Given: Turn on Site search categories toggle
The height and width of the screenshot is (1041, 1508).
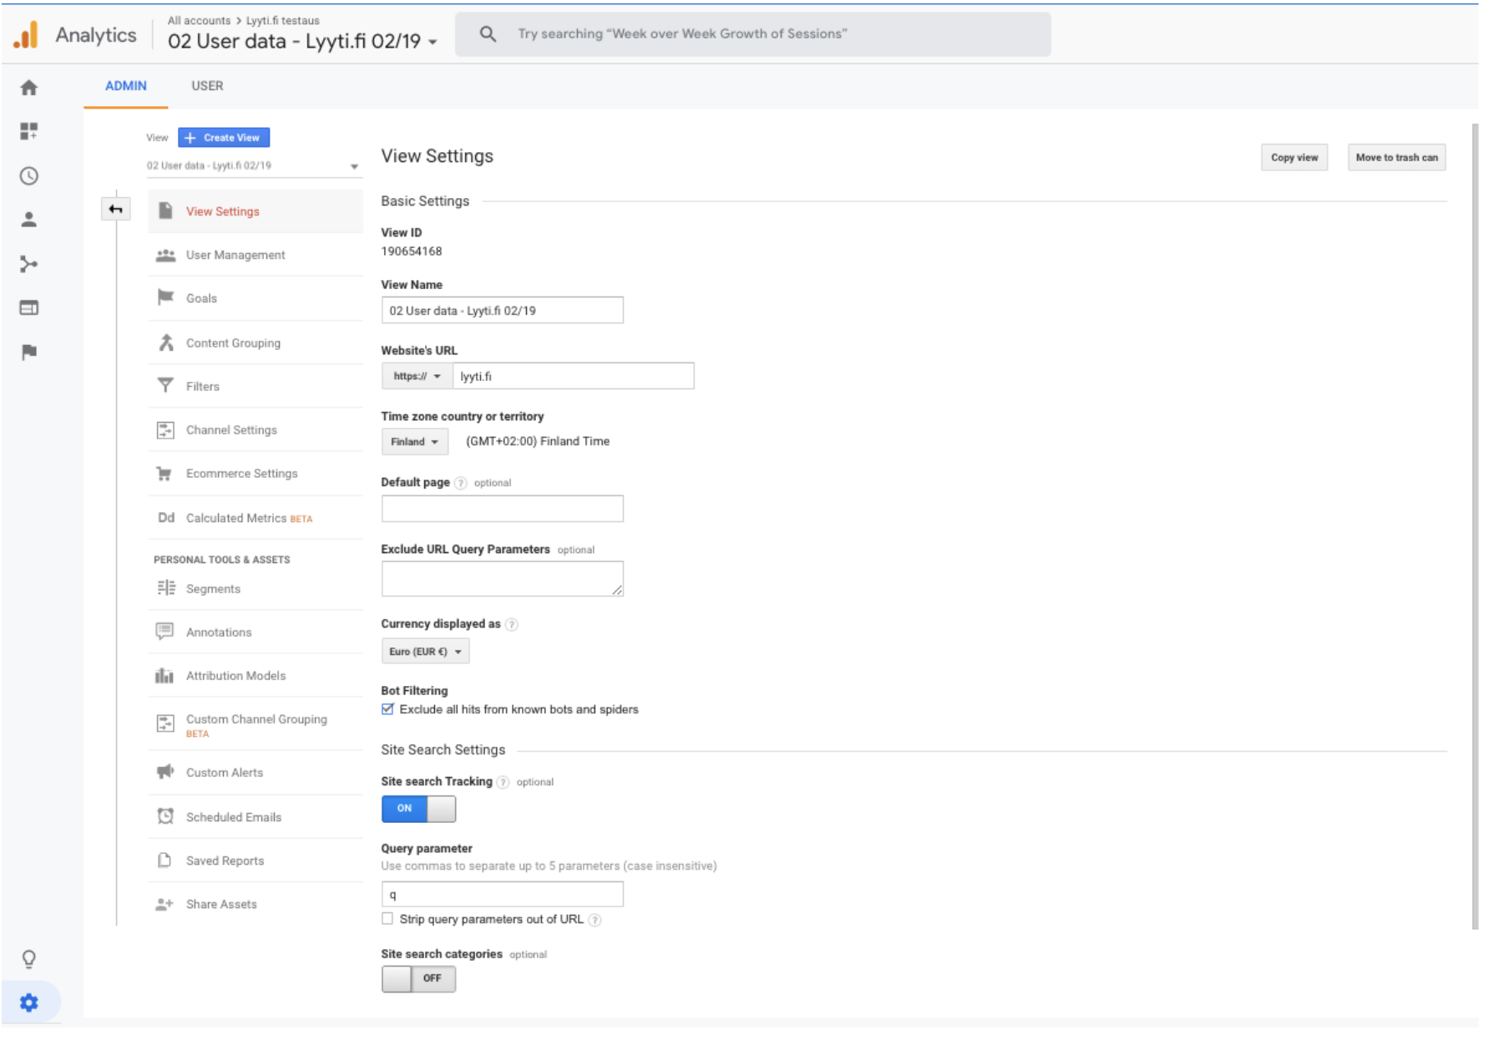Looking at the screenshot, I should coord(418,978).
